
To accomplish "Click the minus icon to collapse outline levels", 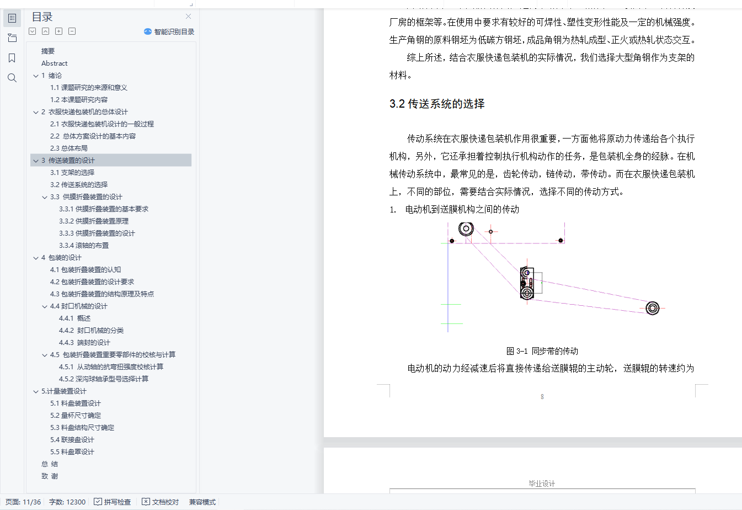I will tap(72, 31).
